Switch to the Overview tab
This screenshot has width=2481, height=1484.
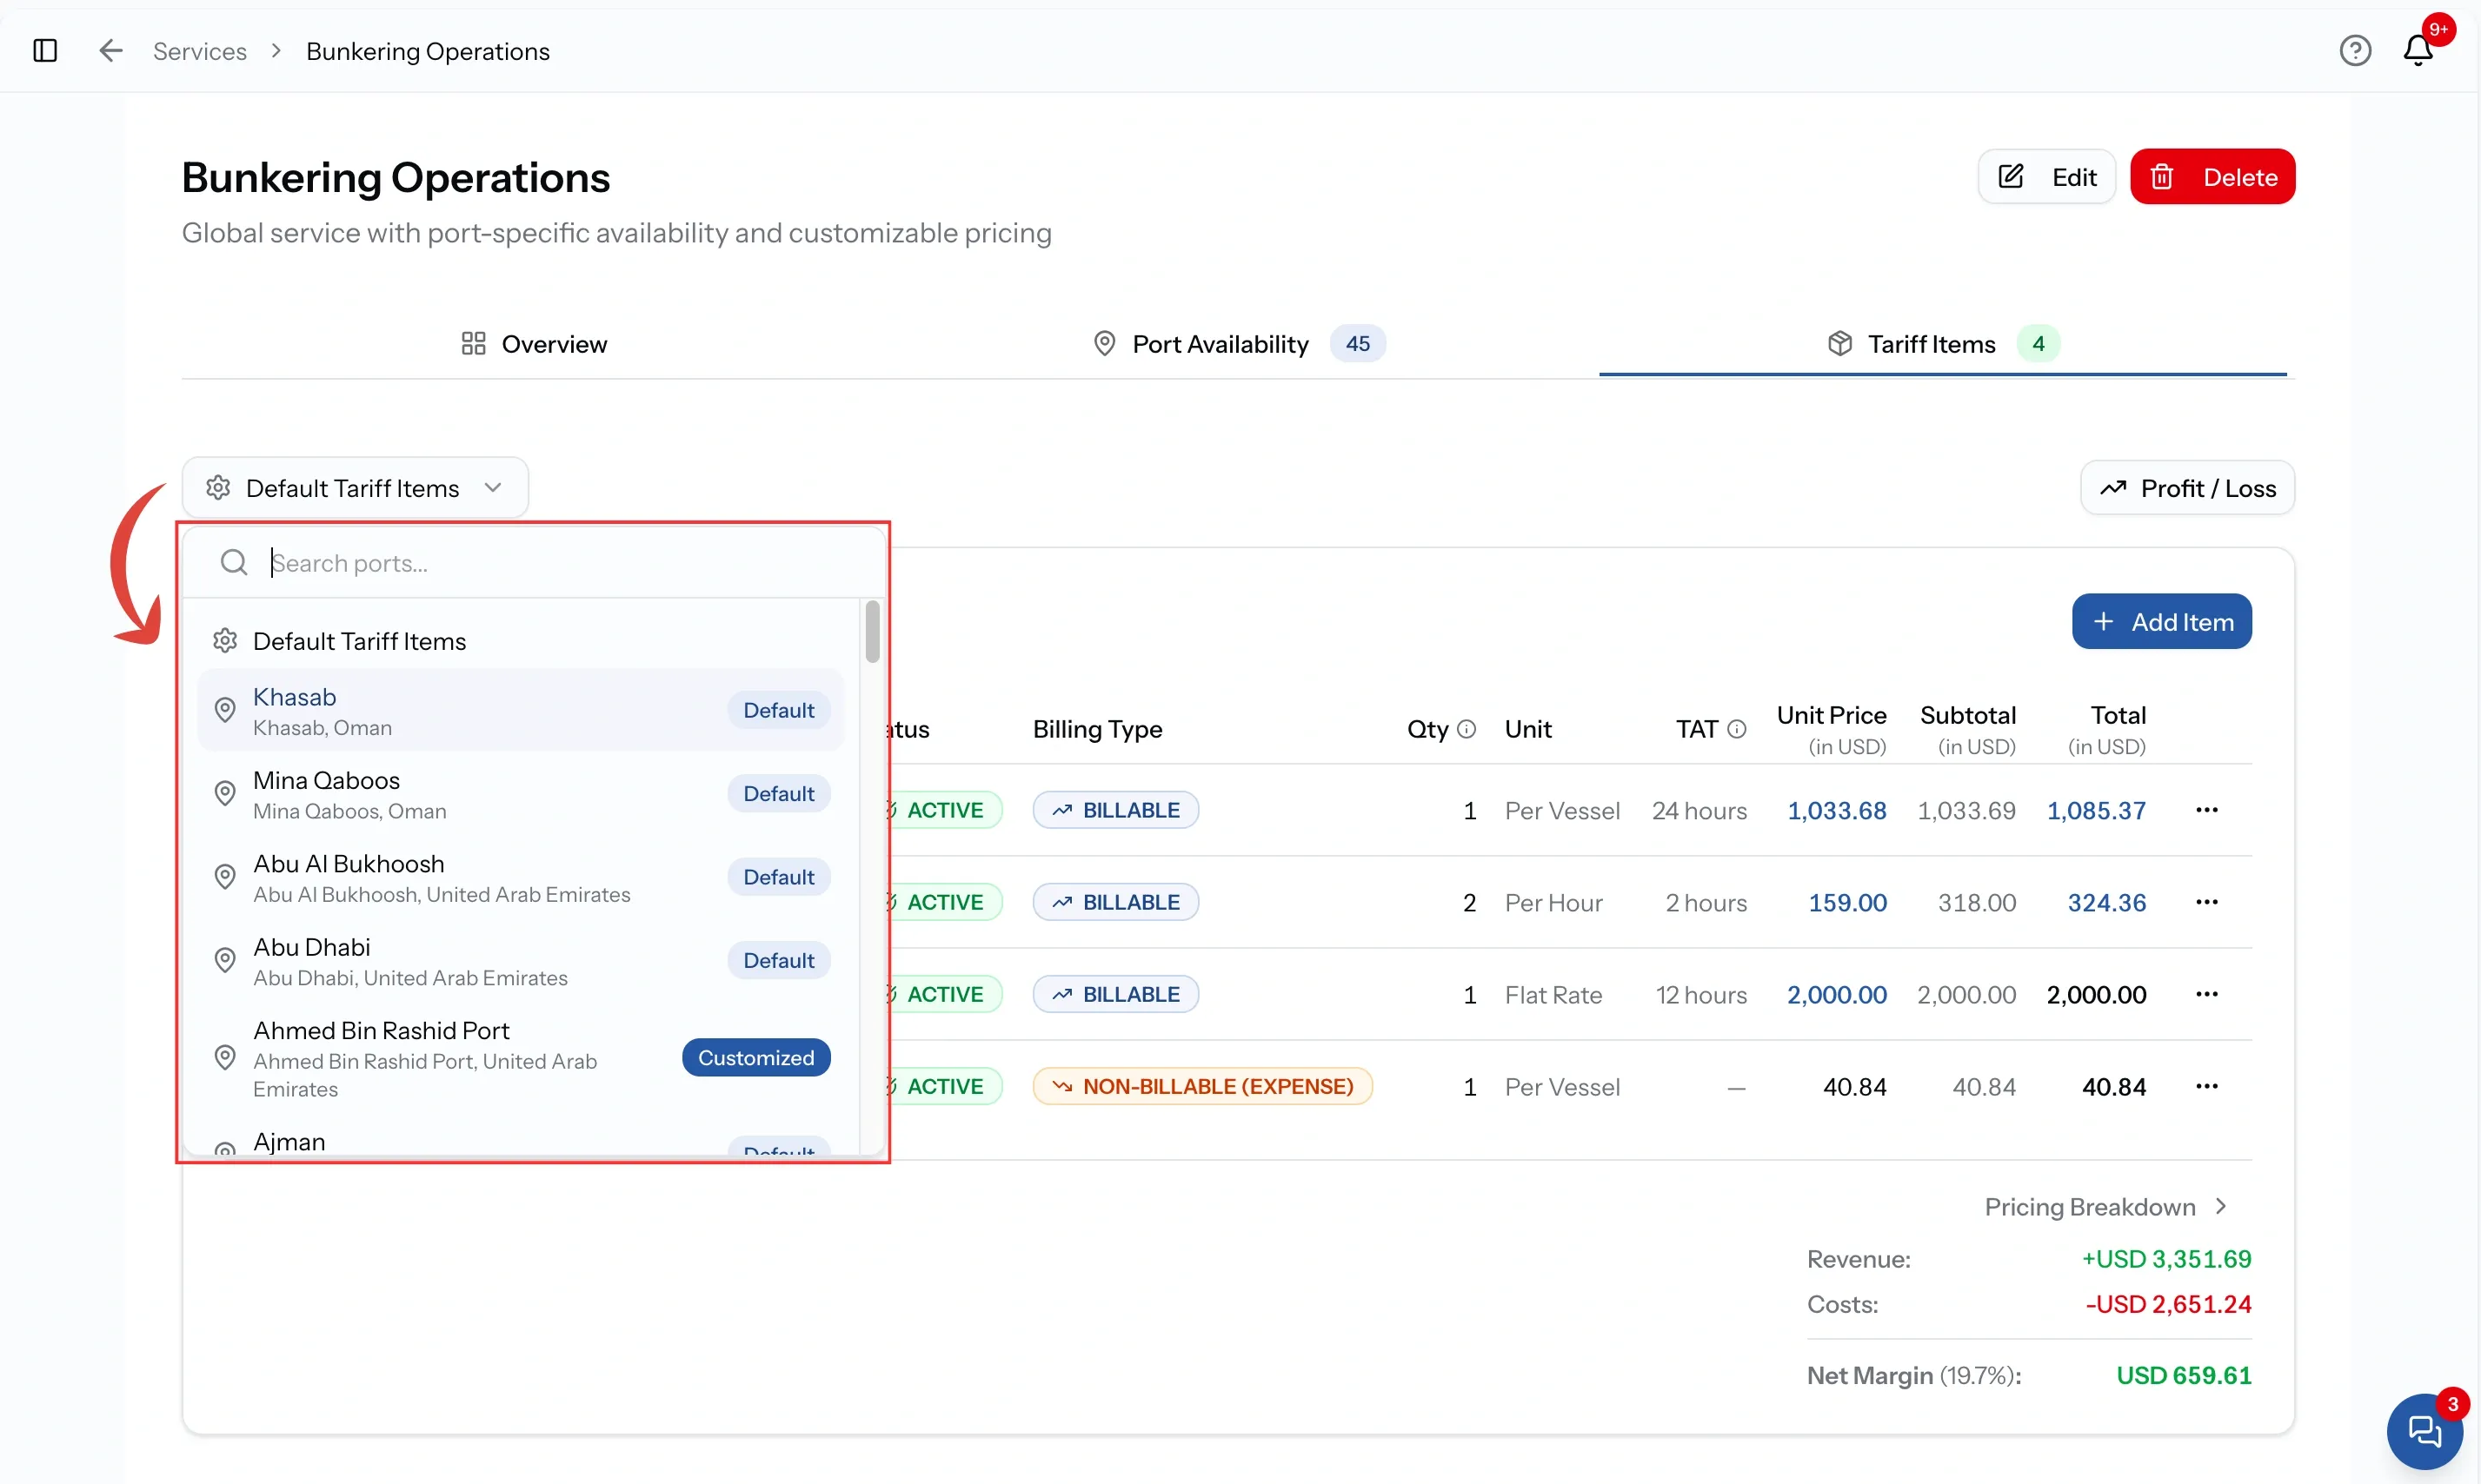pyautogui.click(x=535, y=344)
